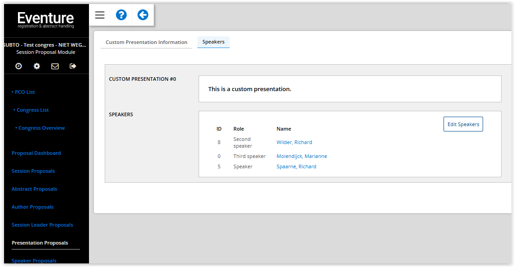This screenshot has height=267, width=515.
Task: Open the hamburger menu icon
Action: coord(100,15)
